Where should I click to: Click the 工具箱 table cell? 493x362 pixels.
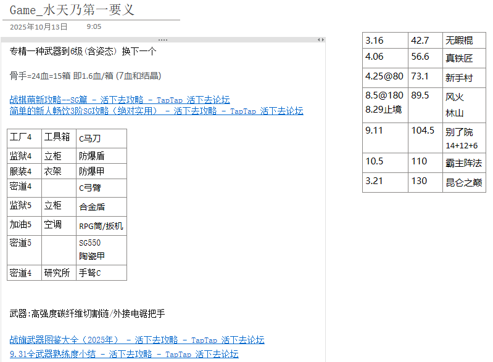coord(57,137)
